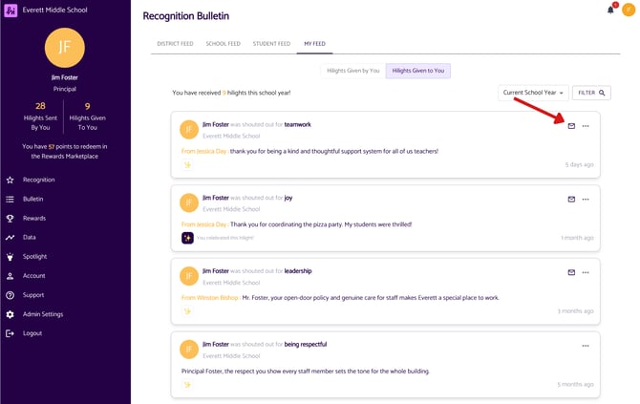Go to Rewards in the sidebar
Image resolution: width=640 pixels, height=404 pixels.
click(34, 219)
